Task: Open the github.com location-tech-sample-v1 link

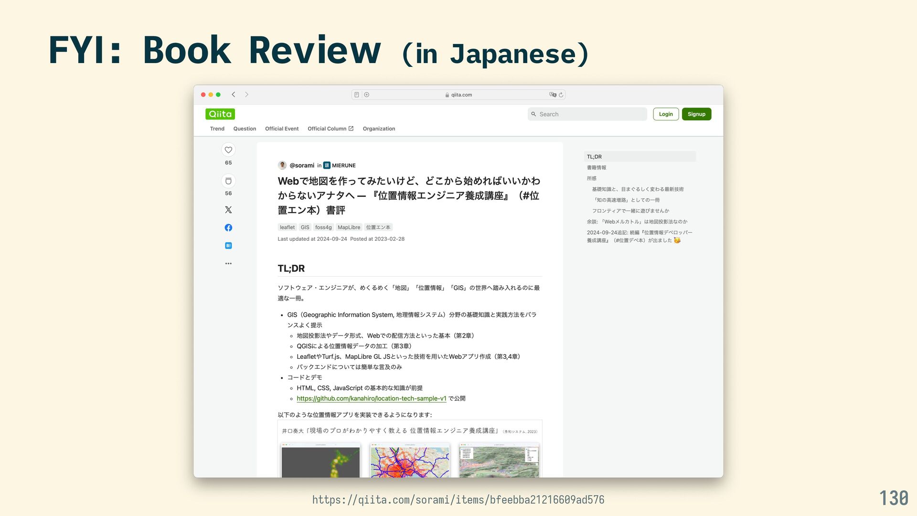Action: [372, 398]
